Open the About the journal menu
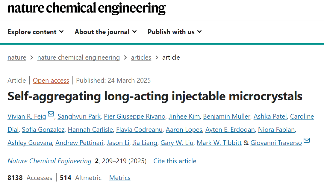The image size is (324, 186). click(106, 32)
